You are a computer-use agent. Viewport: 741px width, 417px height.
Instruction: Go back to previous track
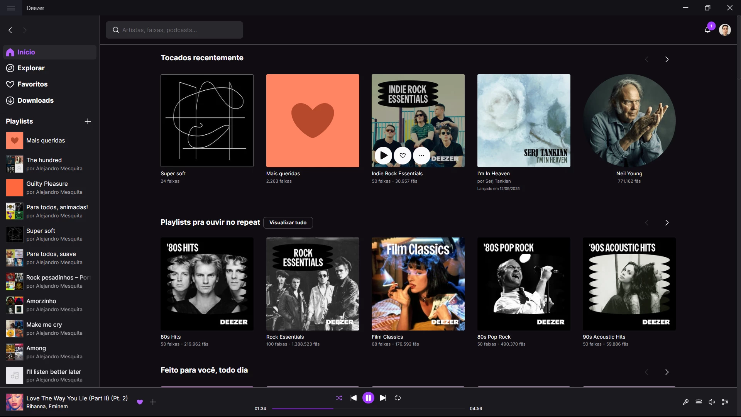(354, 398)
